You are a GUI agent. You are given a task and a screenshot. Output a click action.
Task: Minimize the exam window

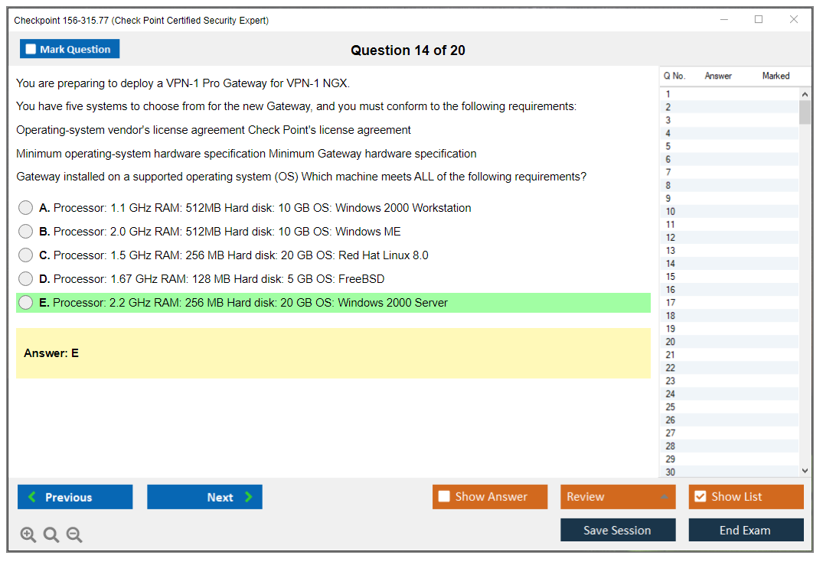723,20
